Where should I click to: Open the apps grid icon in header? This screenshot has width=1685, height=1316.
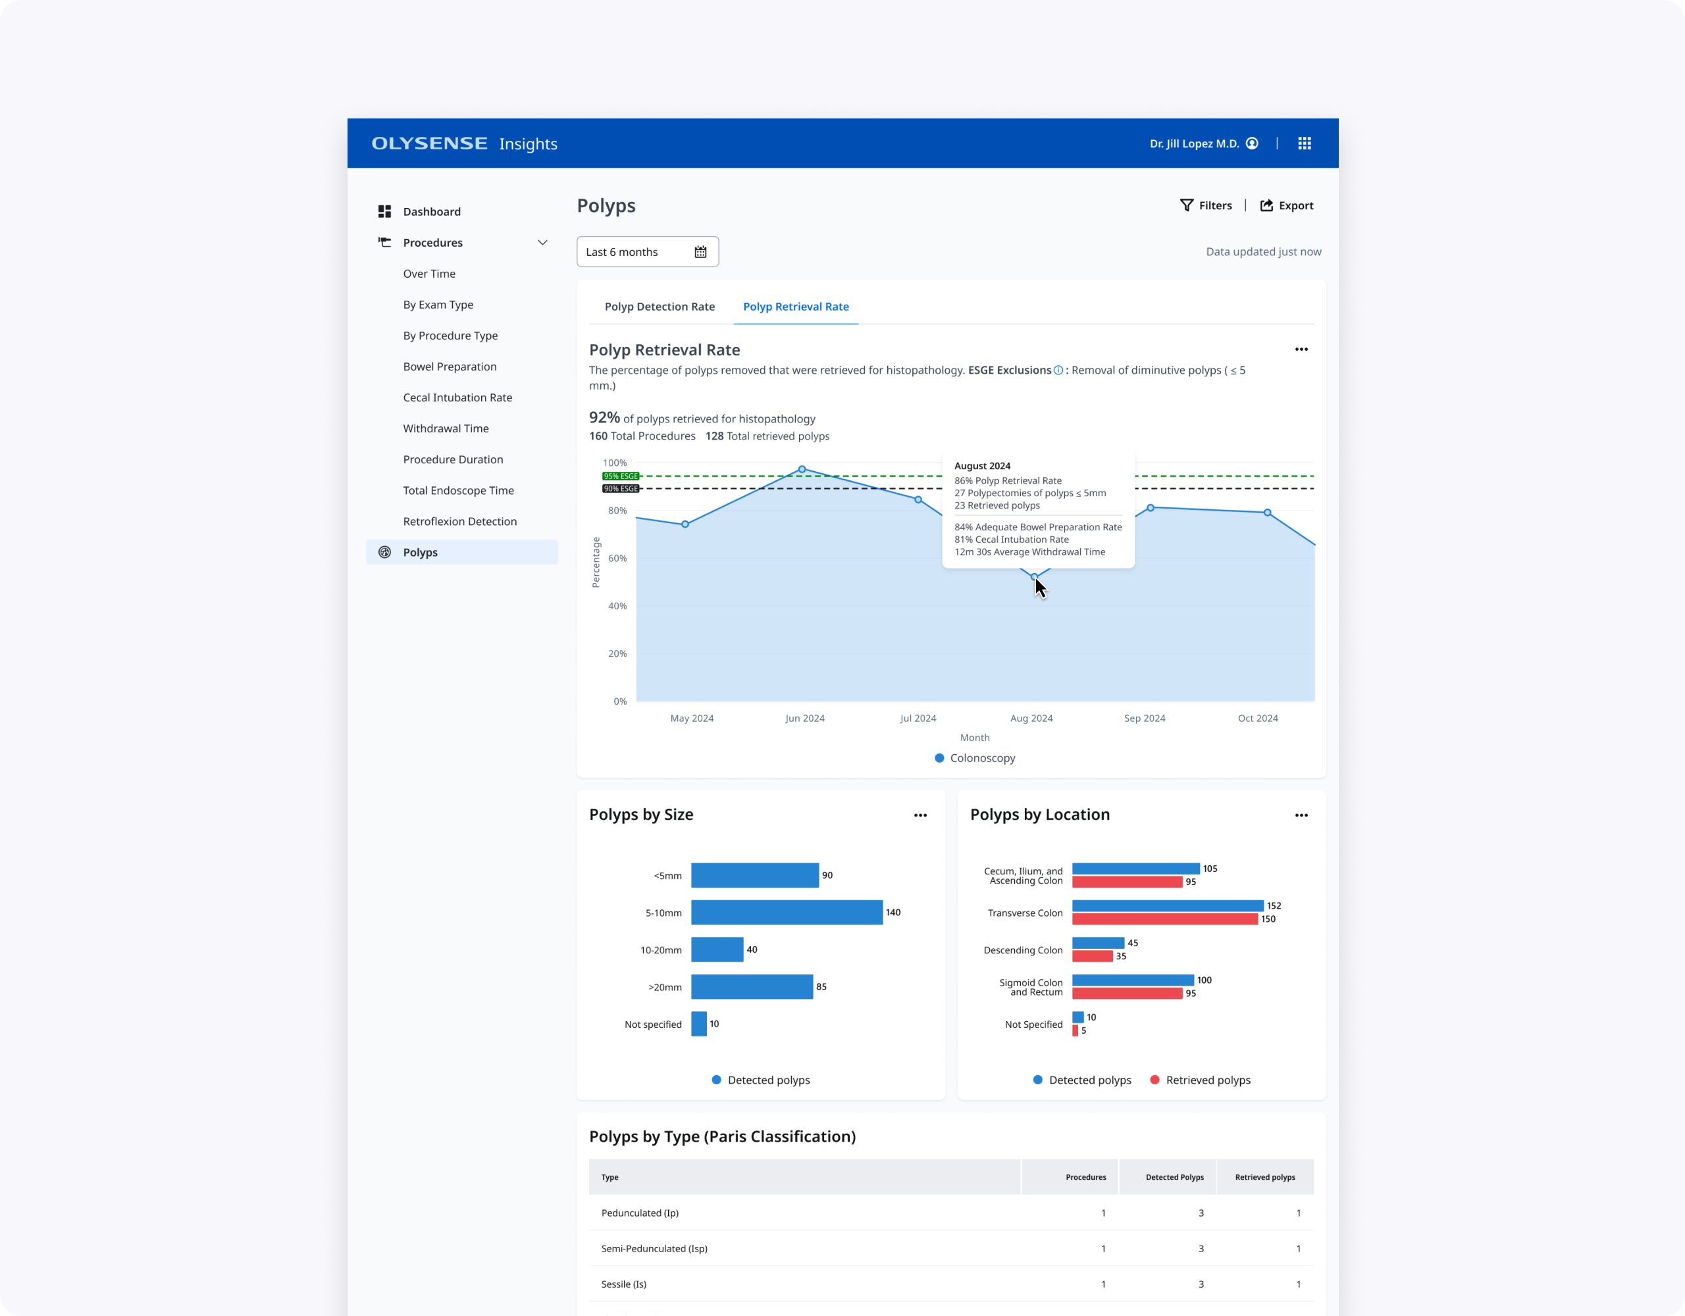(1304, 143)
